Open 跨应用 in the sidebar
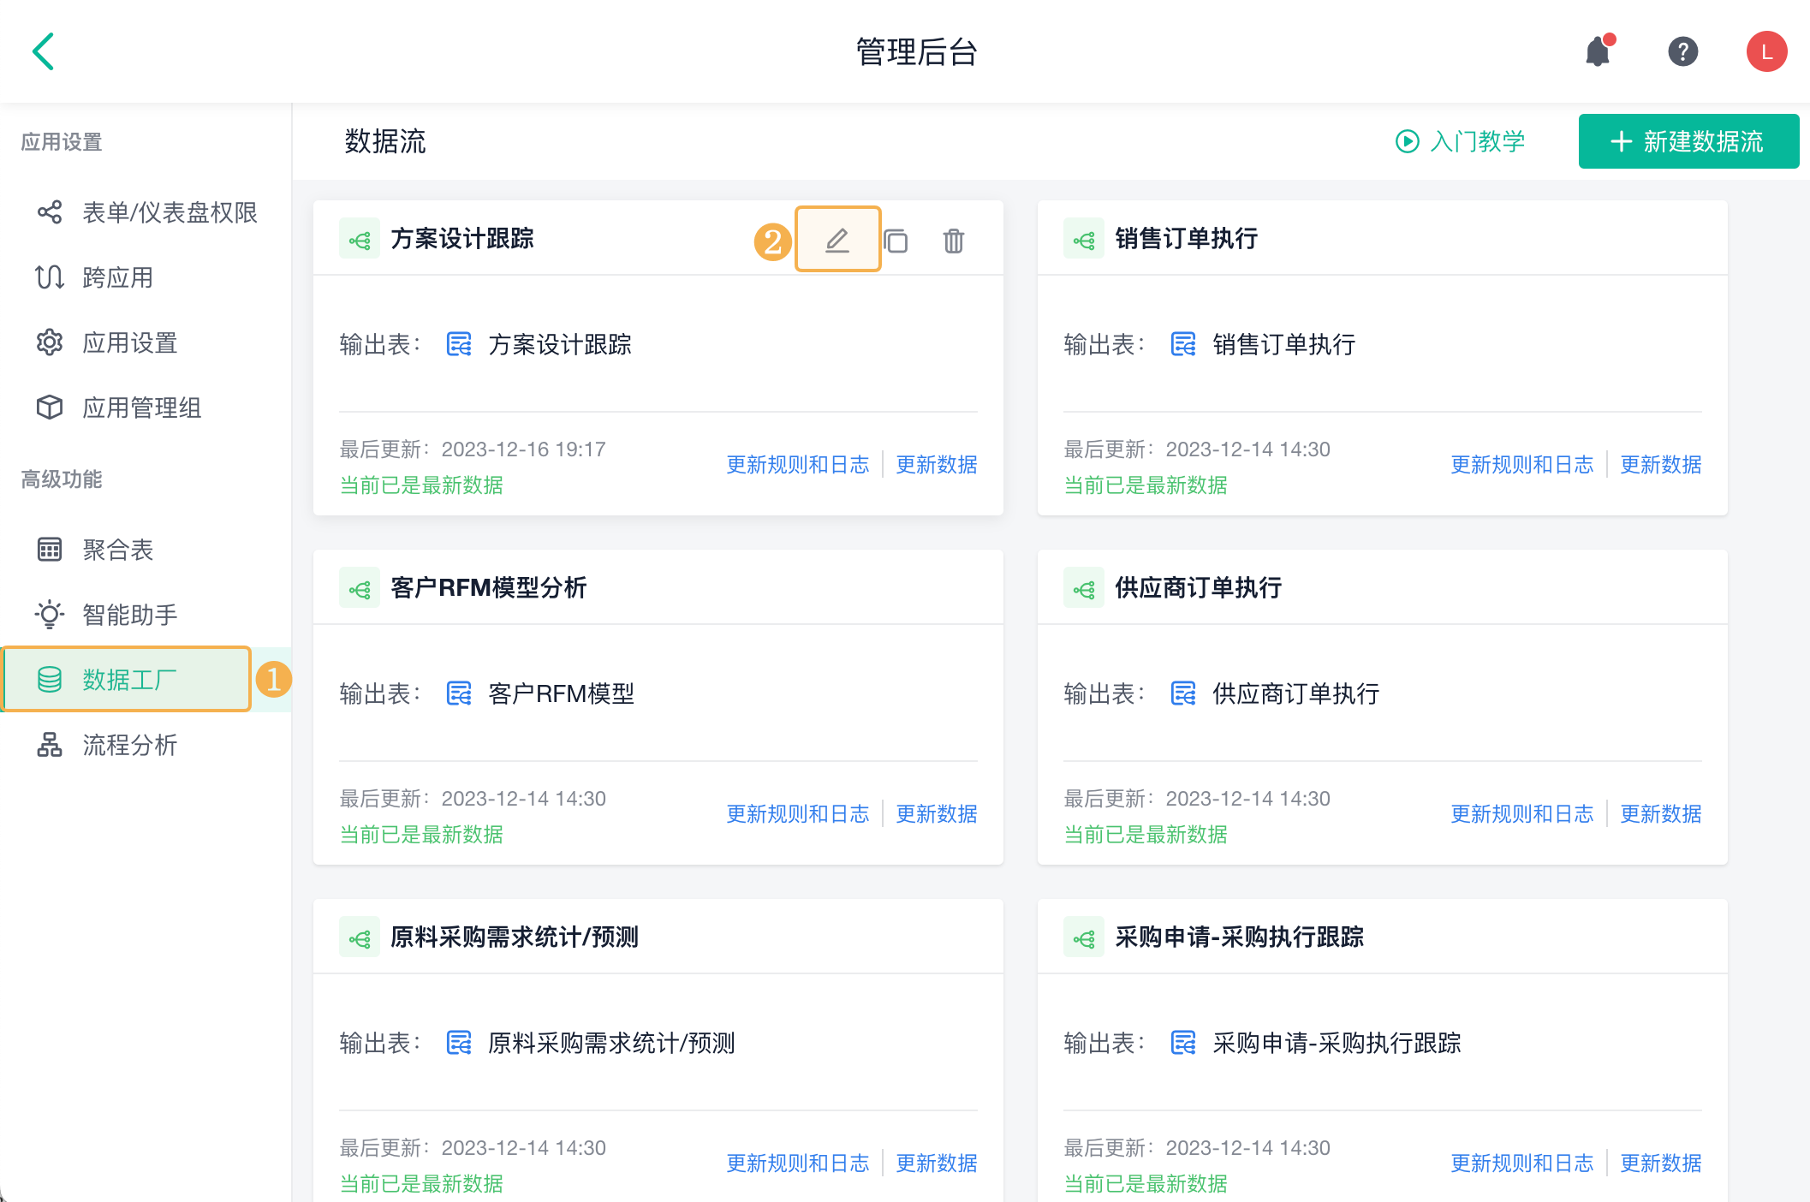This screenshot has height=1202, width=1810. [x=146, y=277]
